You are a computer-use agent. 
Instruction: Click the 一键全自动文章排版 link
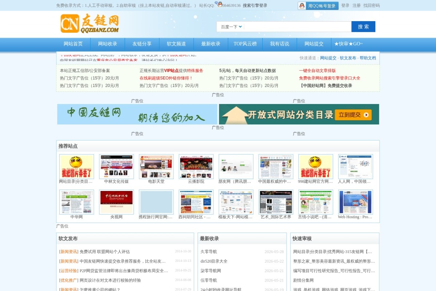(x=317, y=71)
